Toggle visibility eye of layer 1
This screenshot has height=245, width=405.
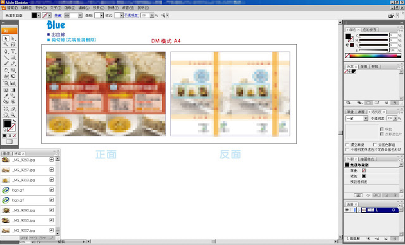[x=347, y=210]
